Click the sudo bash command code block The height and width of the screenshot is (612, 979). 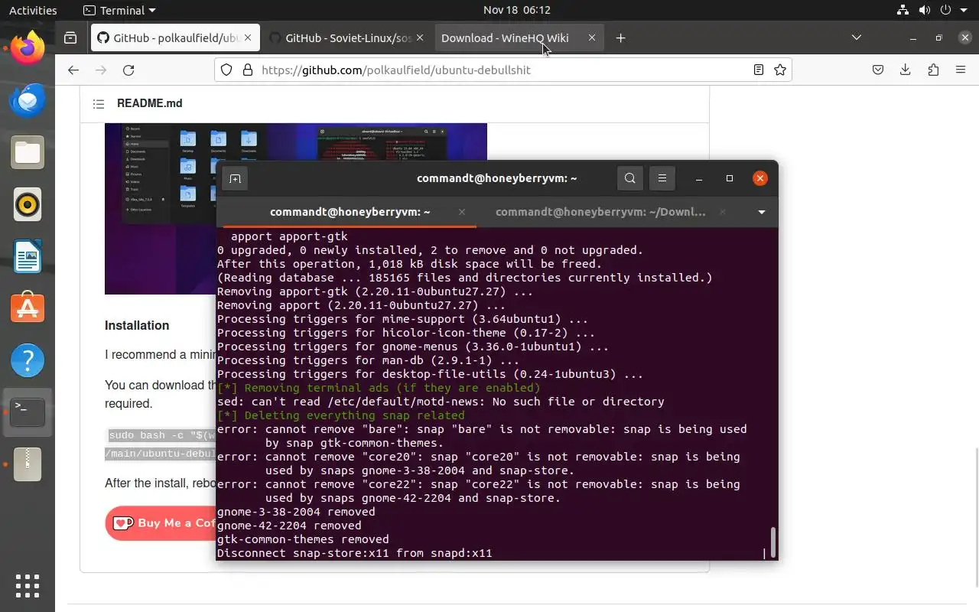click(x=162, y=444)
